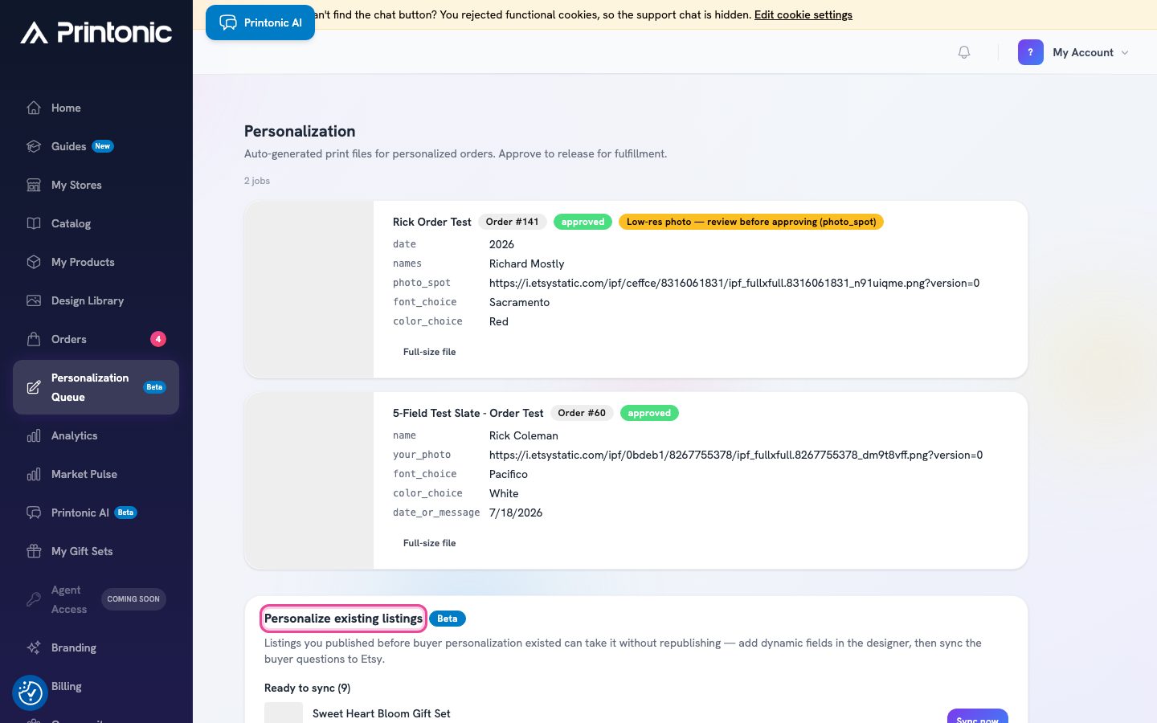Go to Guides menu item
This screenshot has width=1157, height=723.
(x=96, y=146)
